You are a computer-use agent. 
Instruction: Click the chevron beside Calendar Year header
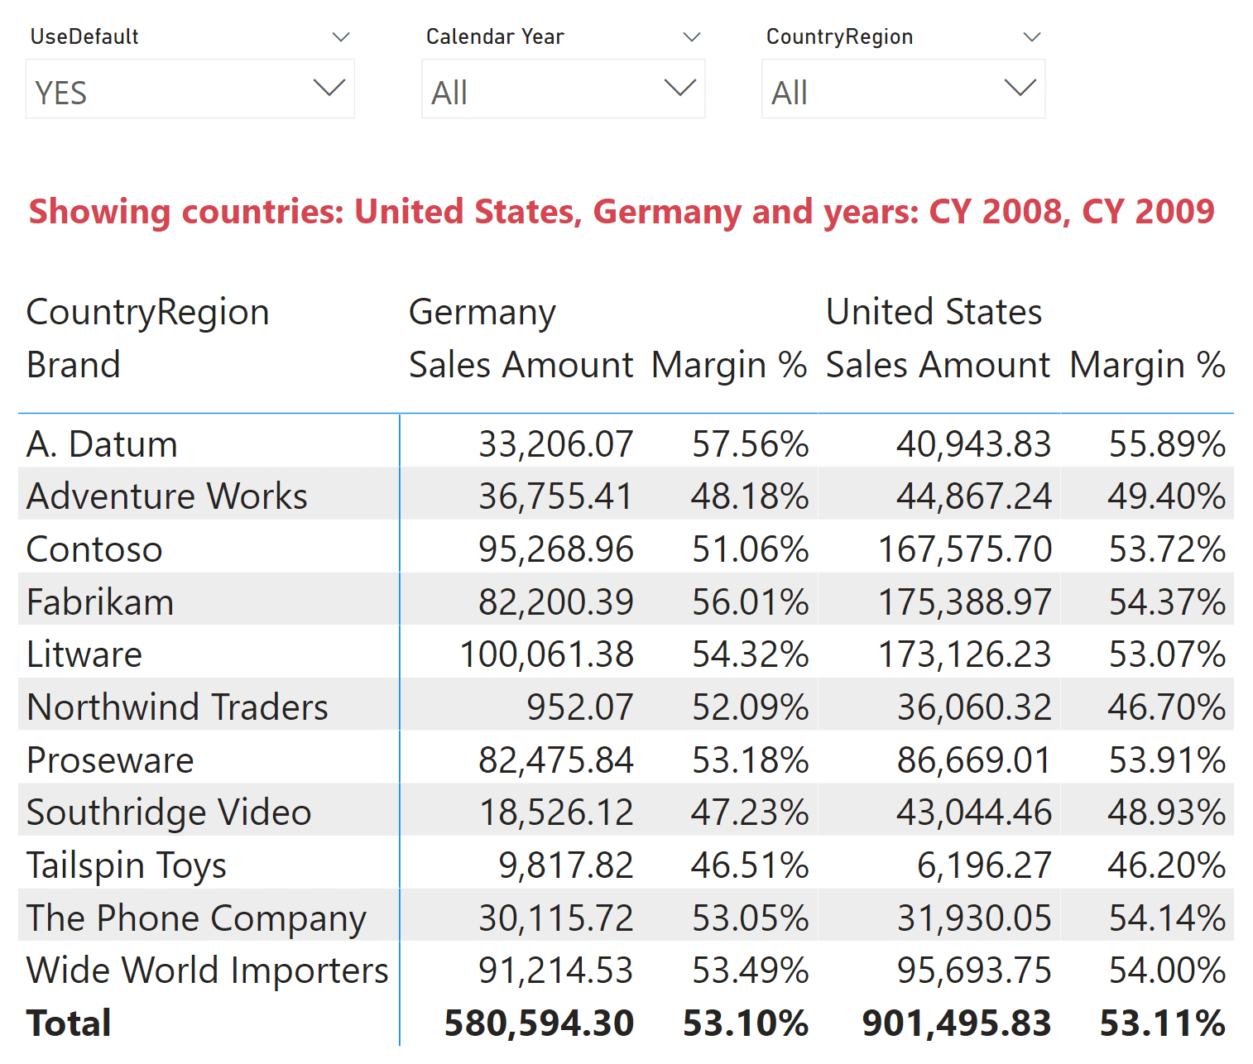pos(692,37)
